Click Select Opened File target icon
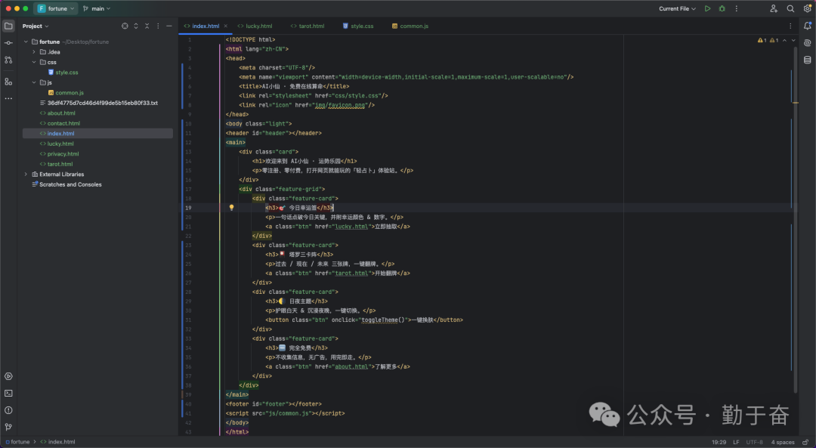Screen dimensions: 816x448 tap(125, 26)
